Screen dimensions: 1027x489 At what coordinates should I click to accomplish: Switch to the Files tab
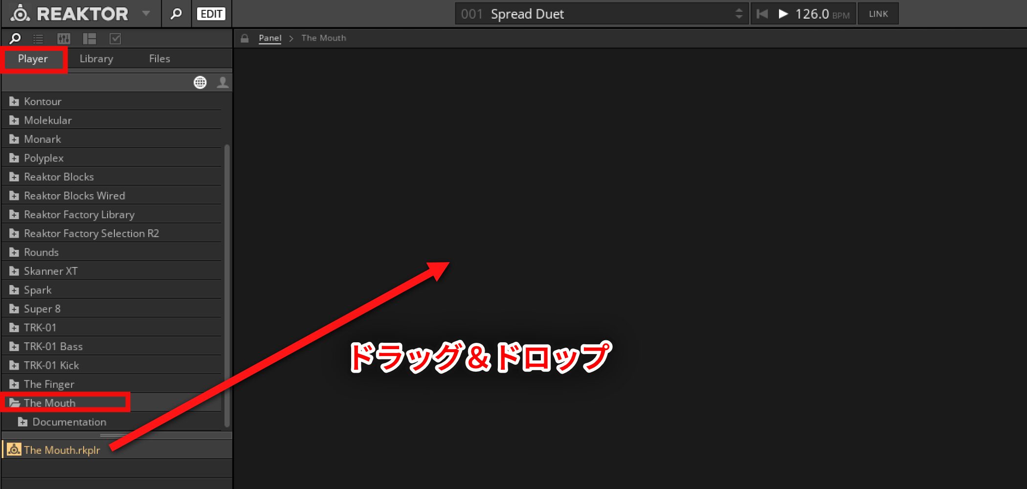(159, 59)
